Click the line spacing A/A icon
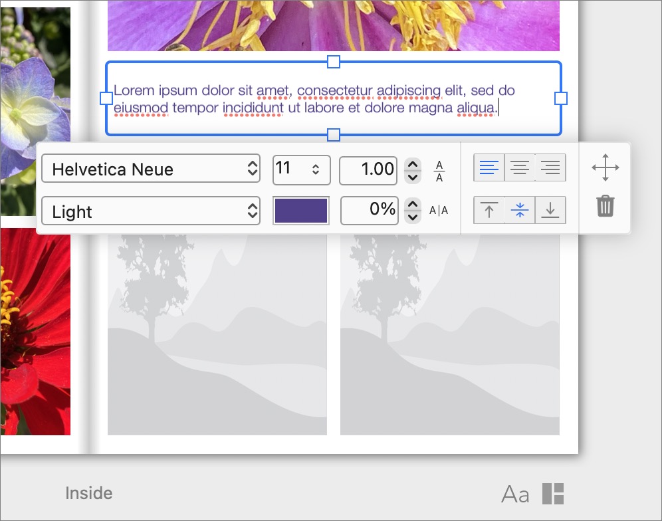Image resolution: width=662 pixels, height=521 pixels. pyautogui.click(x=439, y=171)
